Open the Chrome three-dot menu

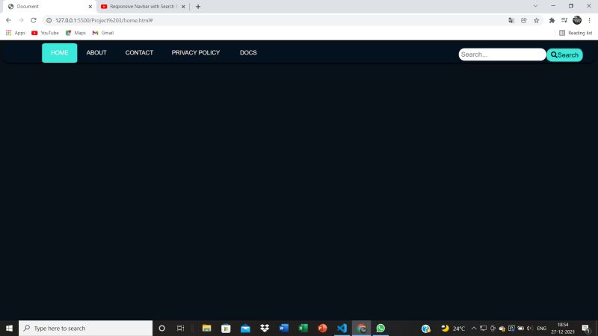pos(589,20)
